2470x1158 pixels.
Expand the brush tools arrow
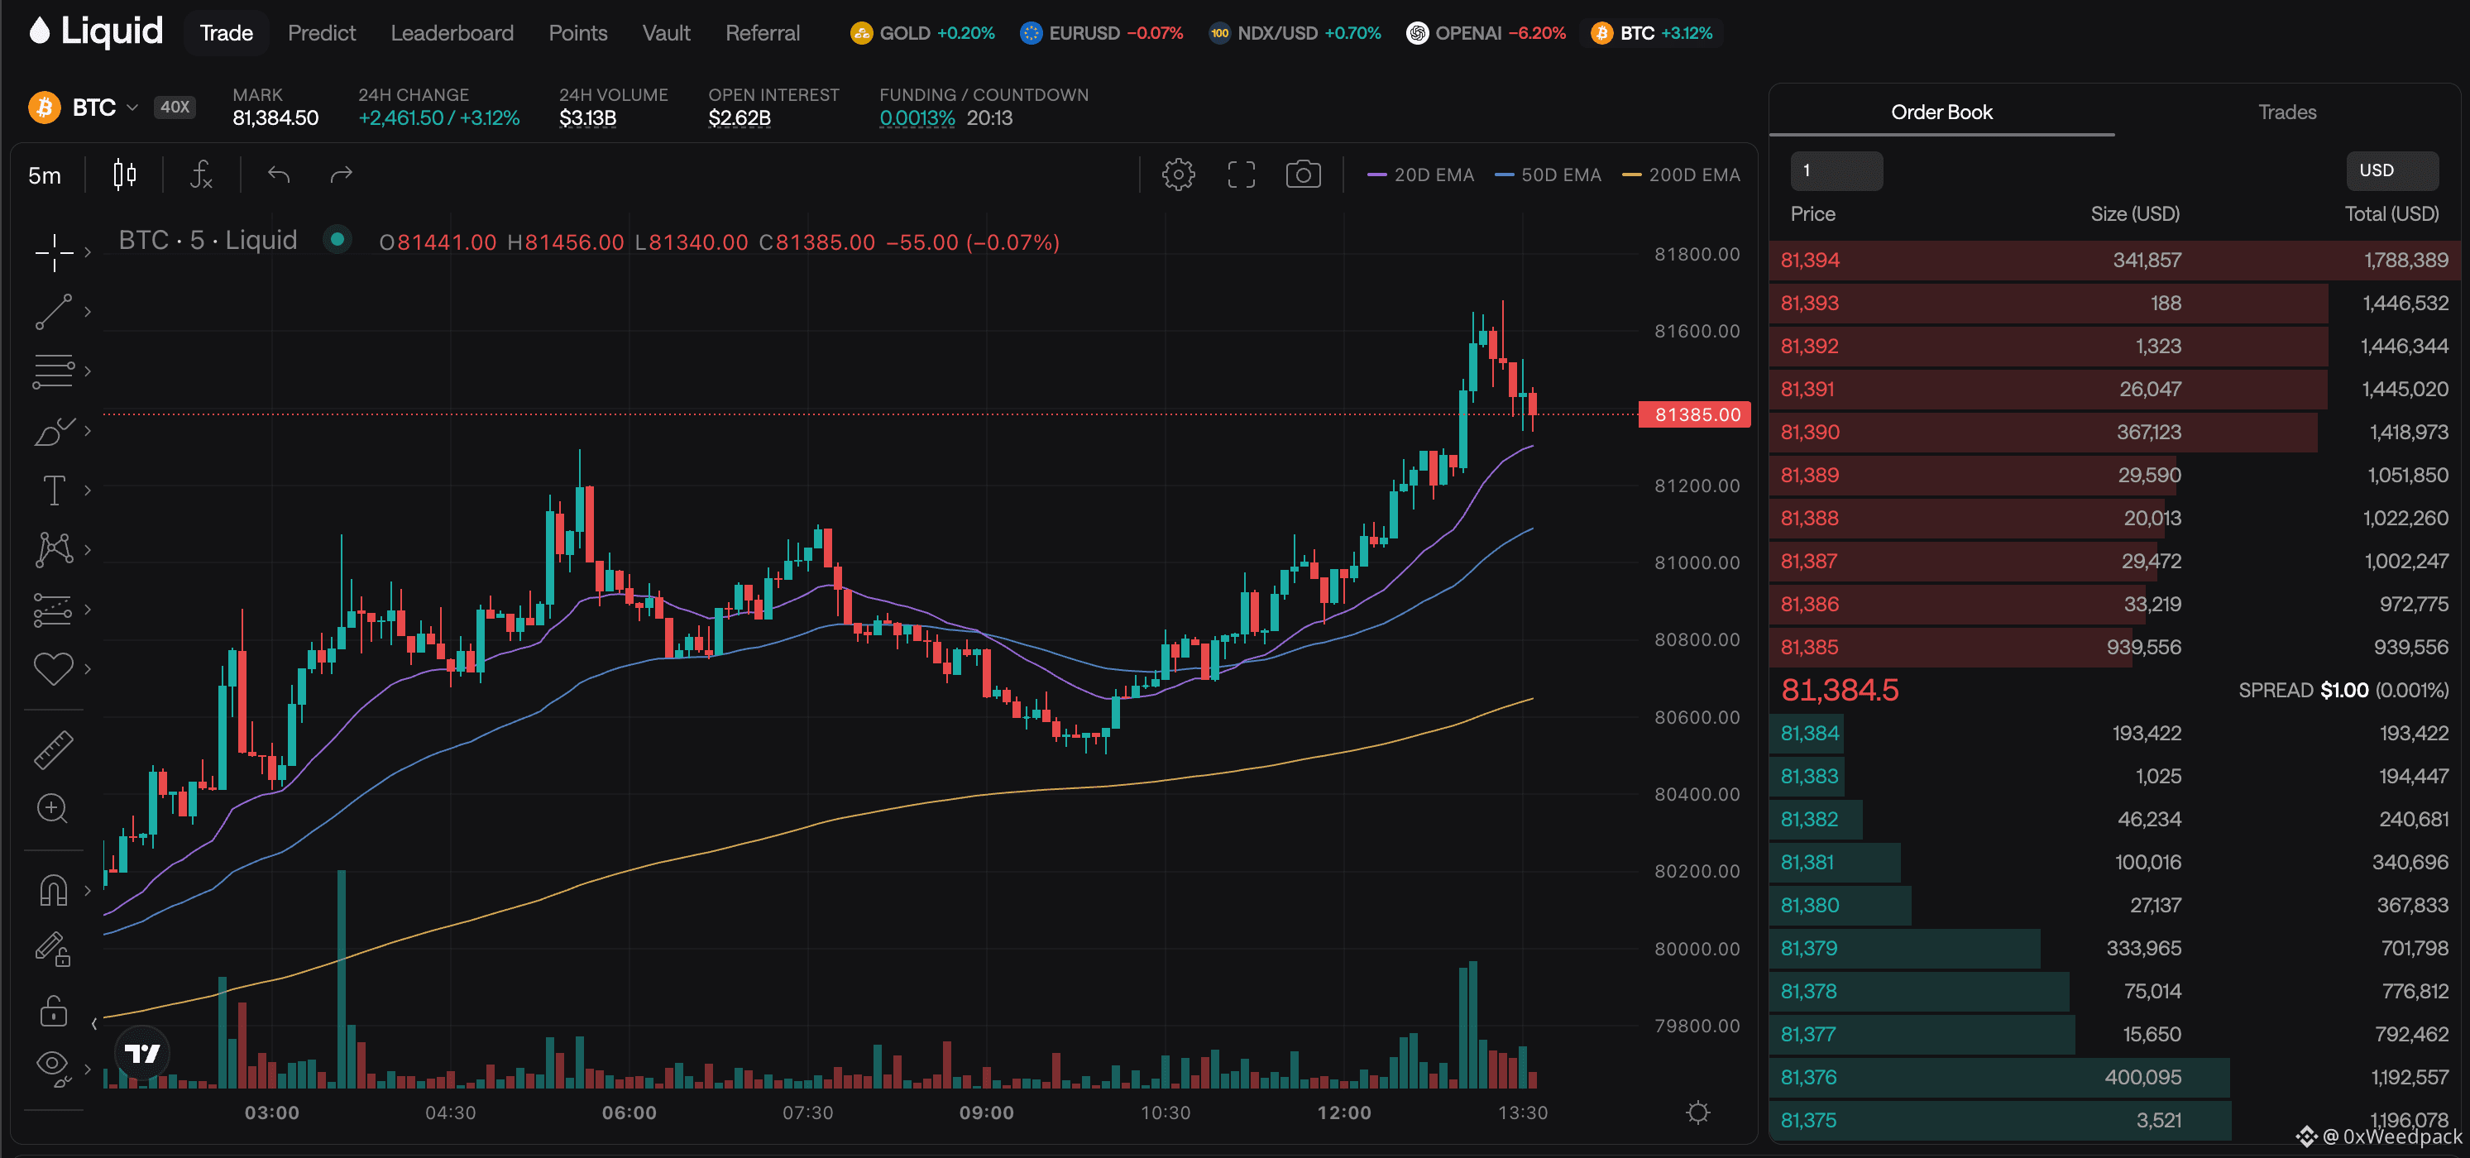(x=87, y=430)
